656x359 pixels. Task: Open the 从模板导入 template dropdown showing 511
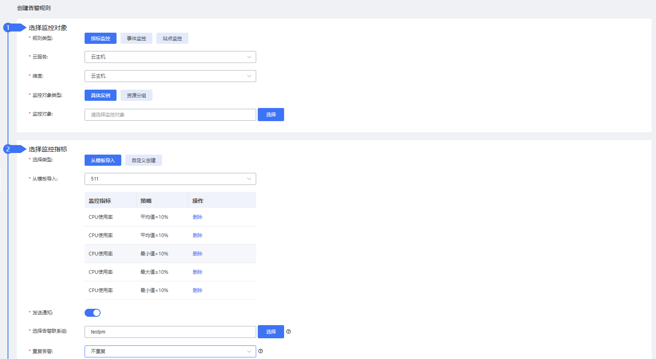170,179
